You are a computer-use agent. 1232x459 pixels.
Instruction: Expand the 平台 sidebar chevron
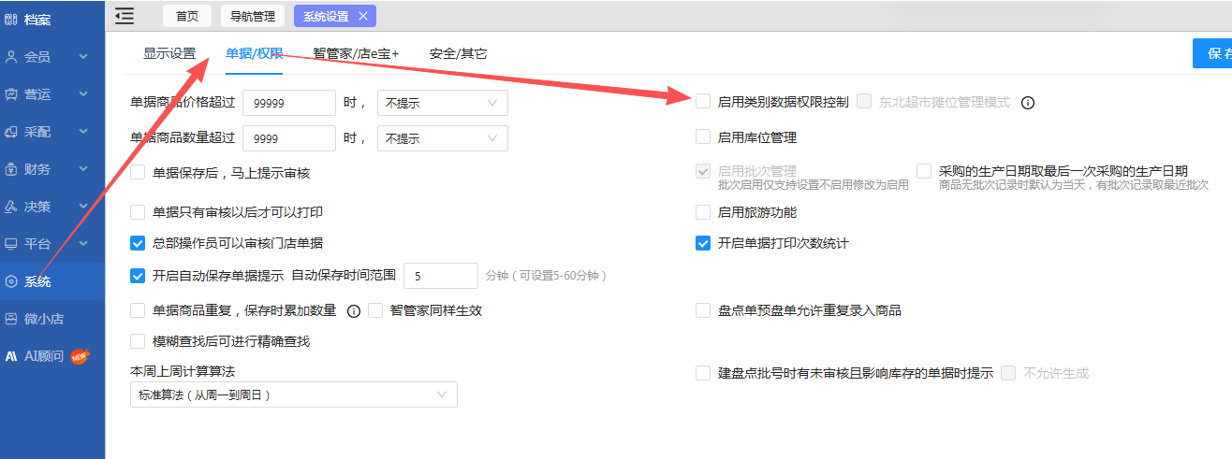click(x=83, y=244)
